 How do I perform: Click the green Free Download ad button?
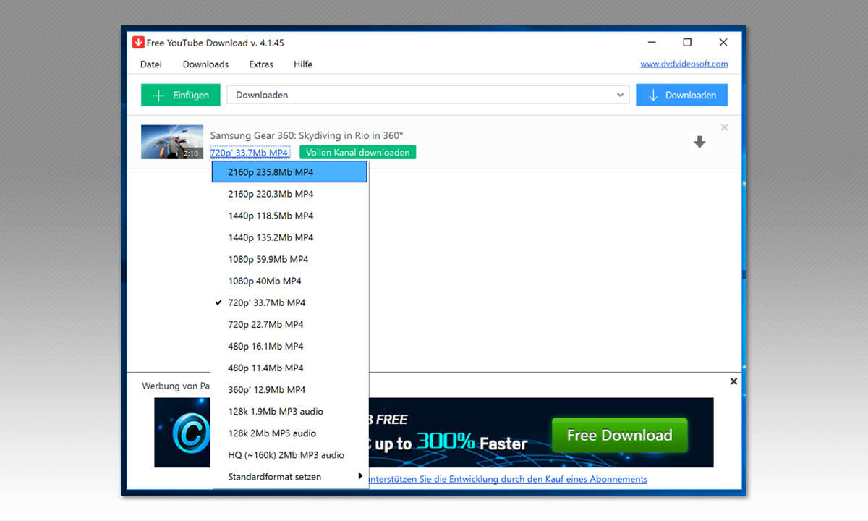pyautogui.click(x=619, y=435)
